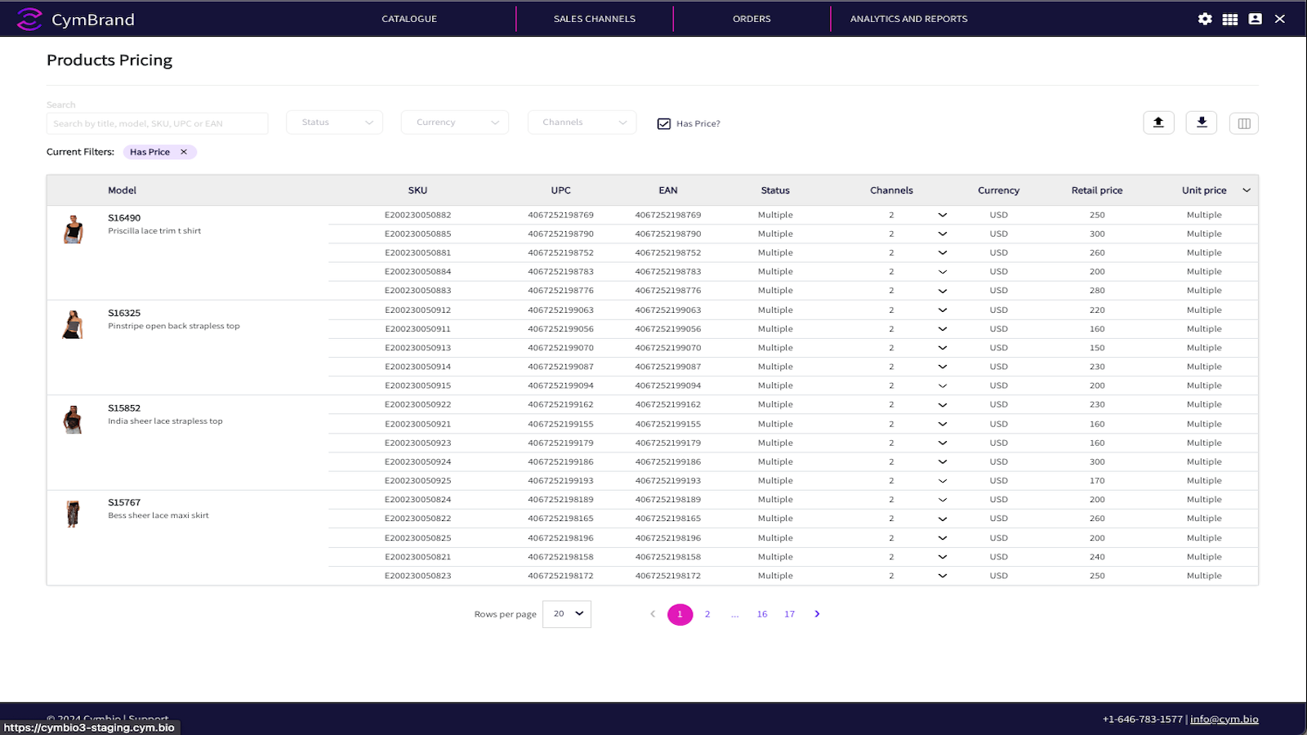The width and height of the screenshot is (1307, 735).
Task: Click the S15767 skirt thumbnail
Action: [x=74, y=514]
